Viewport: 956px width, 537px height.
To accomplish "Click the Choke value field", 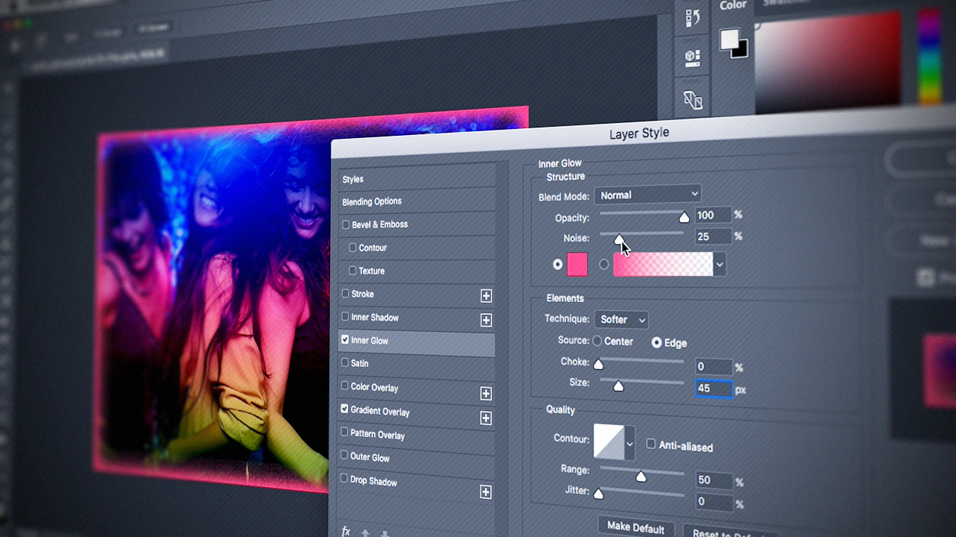I will [x=713, y=366].
